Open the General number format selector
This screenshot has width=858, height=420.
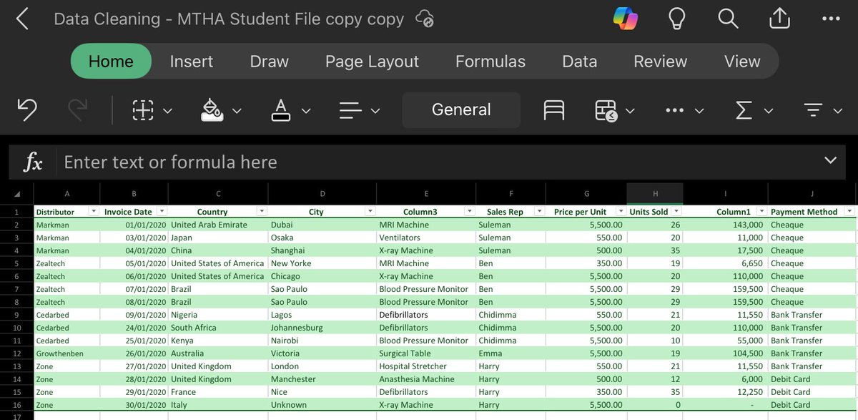pyautogui.click(x=461, y=109)
